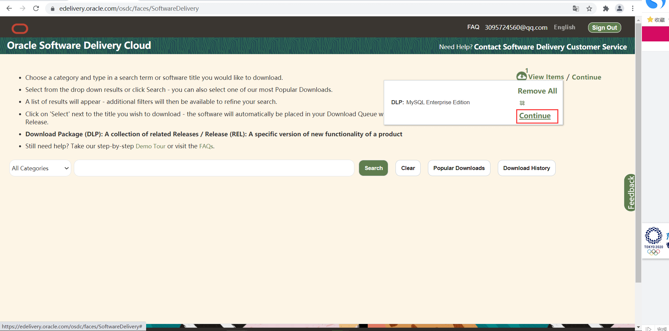Open the FAQs link in instructions

pyautogui.click(x=206, y=146)
